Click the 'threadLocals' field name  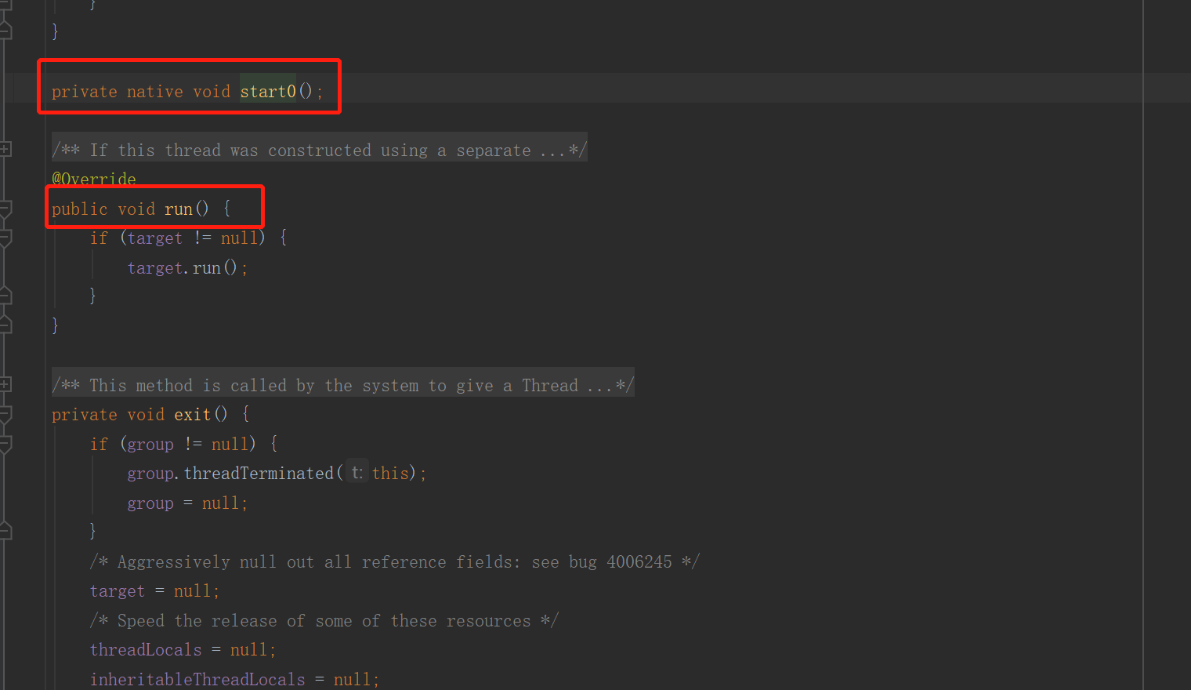146,650
